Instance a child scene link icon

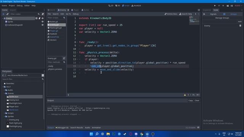[7, 14]
